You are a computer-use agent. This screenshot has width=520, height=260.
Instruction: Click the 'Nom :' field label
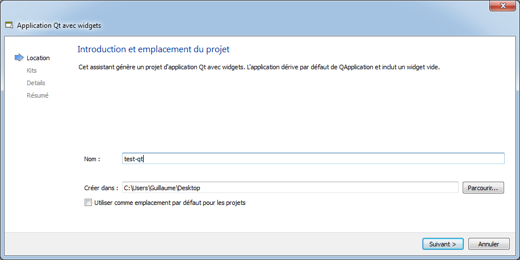pyautogui.click(x=92, y=159)
